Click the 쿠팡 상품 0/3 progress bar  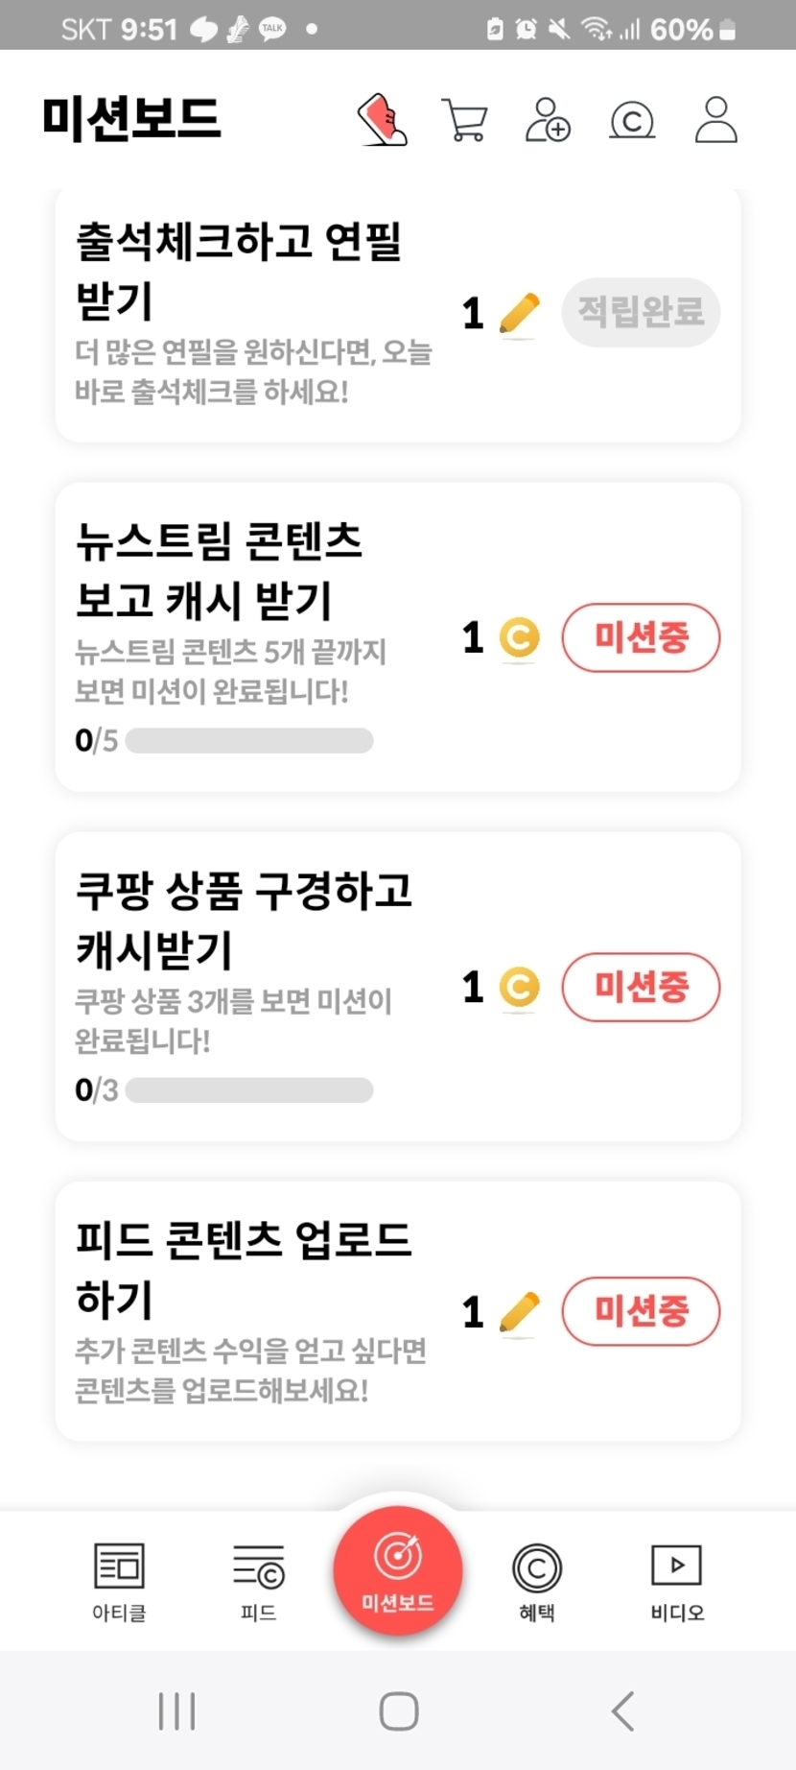[x=249, y=1090]
